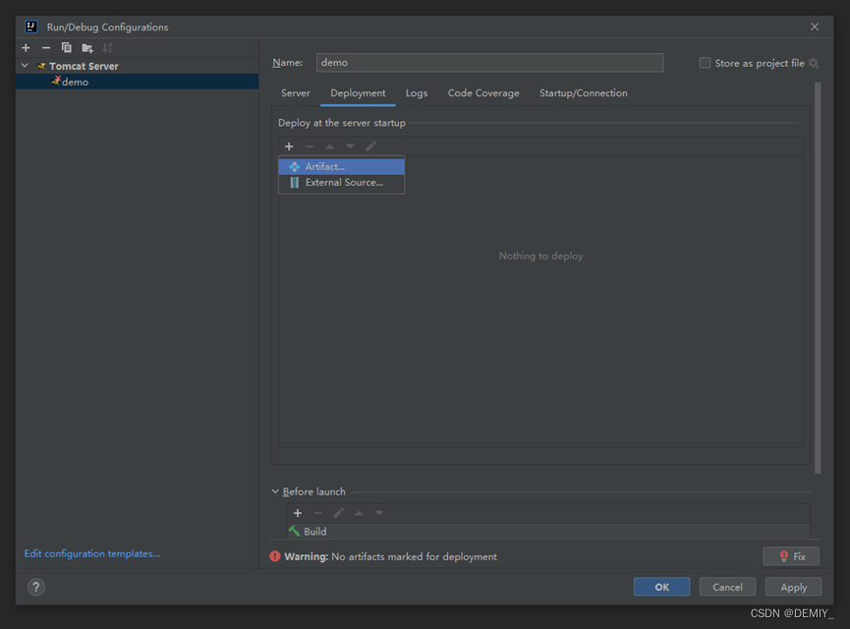Edit deployment item pencil icon
This screenshot has height=629, width=850.
370,146
